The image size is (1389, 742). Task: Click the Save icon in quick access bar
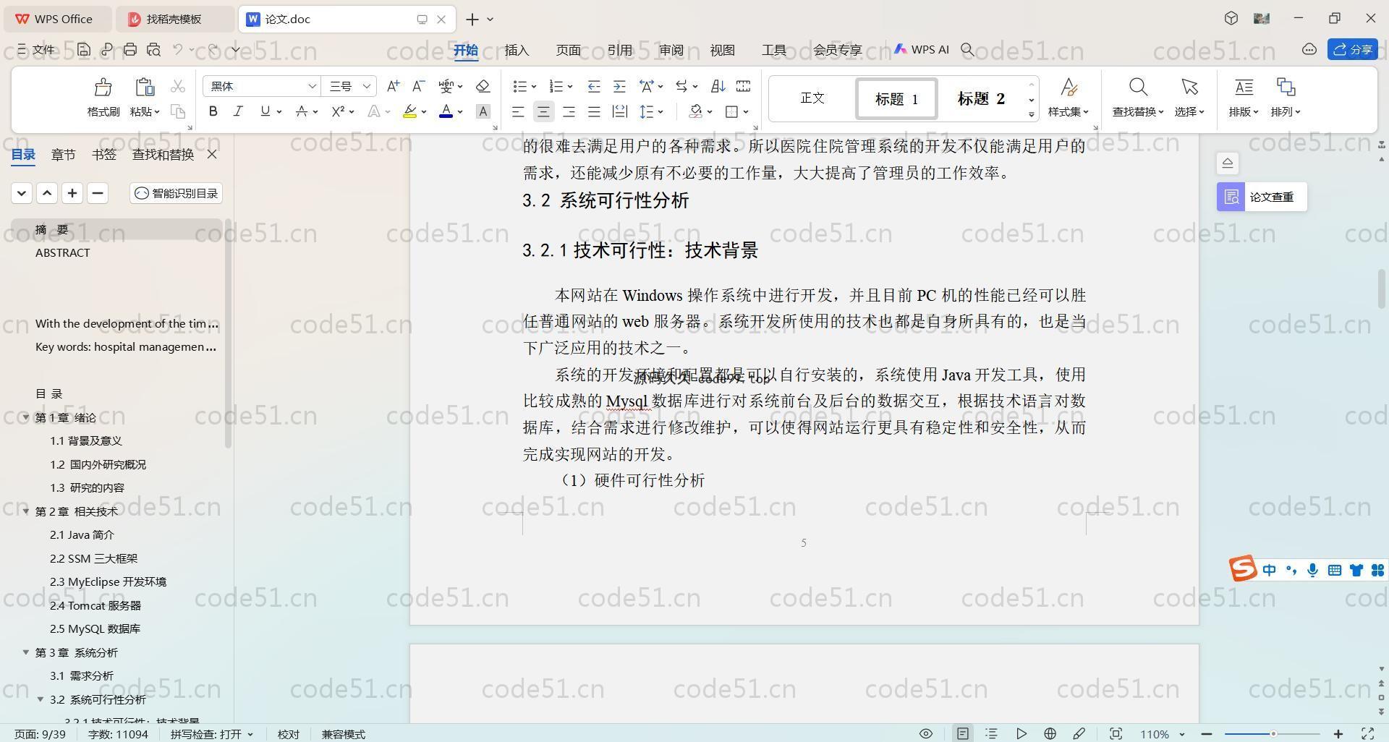(84, 49)
